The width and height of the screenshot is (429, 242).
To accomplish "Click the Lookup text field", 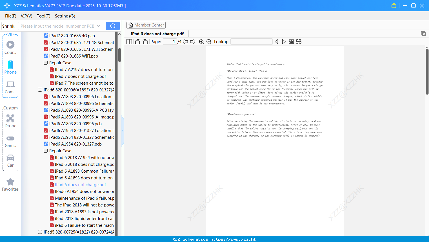I will 251,42.
